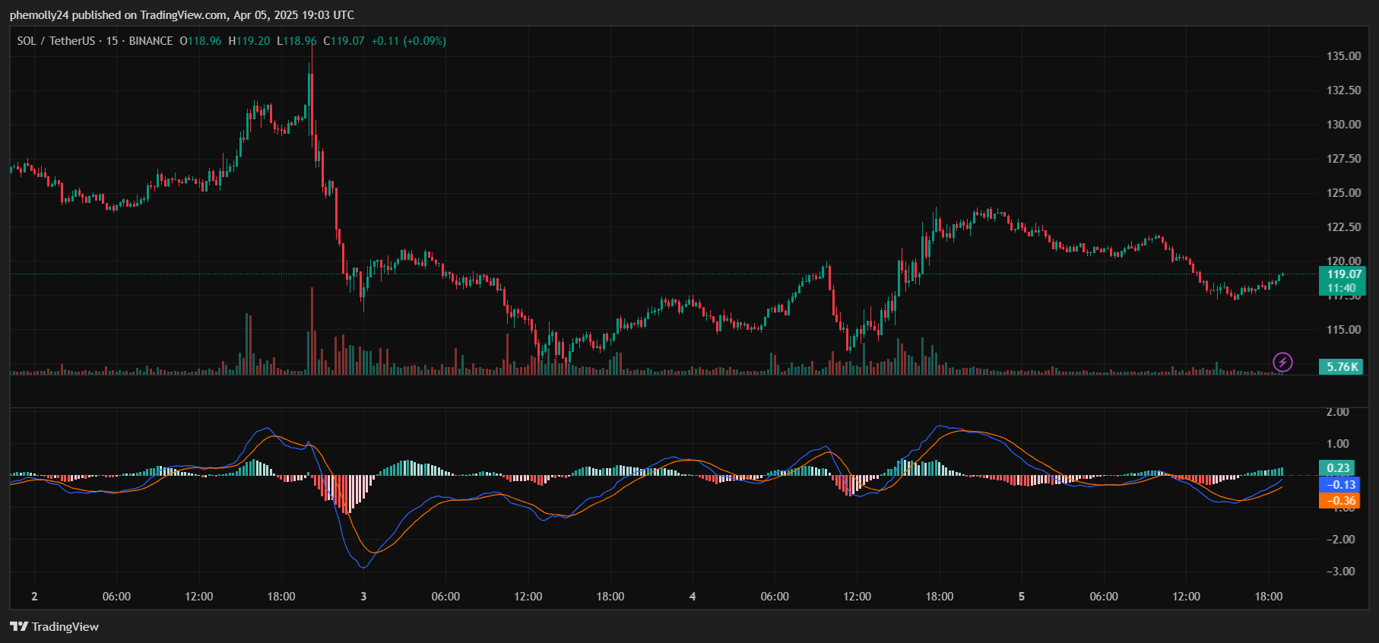Click the green MACD histogram value 0.23
Image resolution: width=1379 pixels, height=643 pixels.
click(1338, 468)
